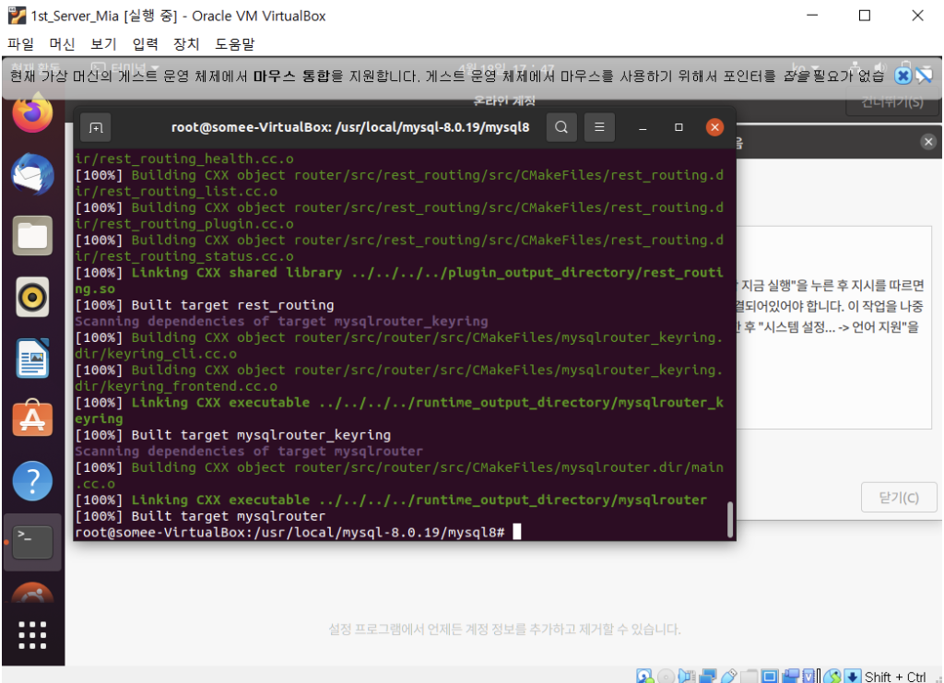Open LibreOffice Writer from the dock
The width and height of the screenshot is (944, 683).
[32, 358]
